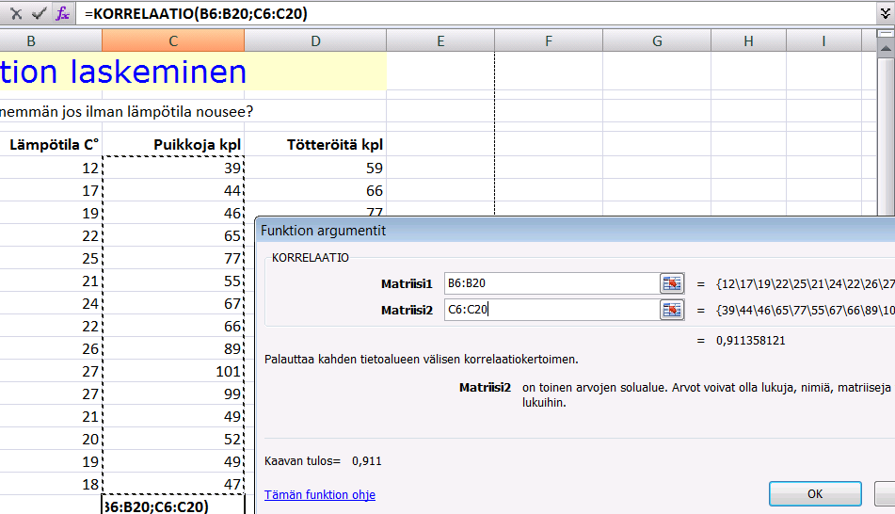Click the Tötteröitä kpl header cell
The height and width of the screenshot is (514, 895).
[315, 145]
